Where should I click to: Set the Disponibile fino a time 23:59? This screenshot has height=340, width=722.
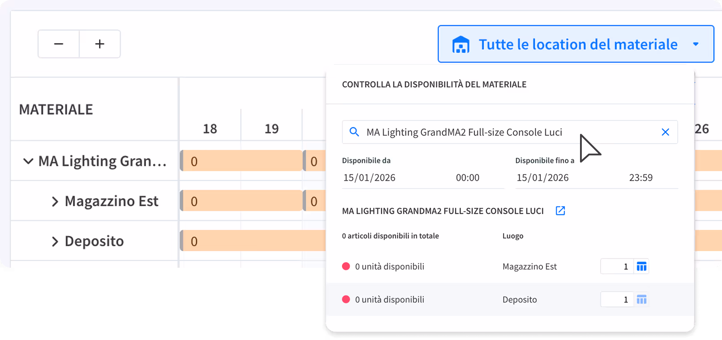[641, 178]
